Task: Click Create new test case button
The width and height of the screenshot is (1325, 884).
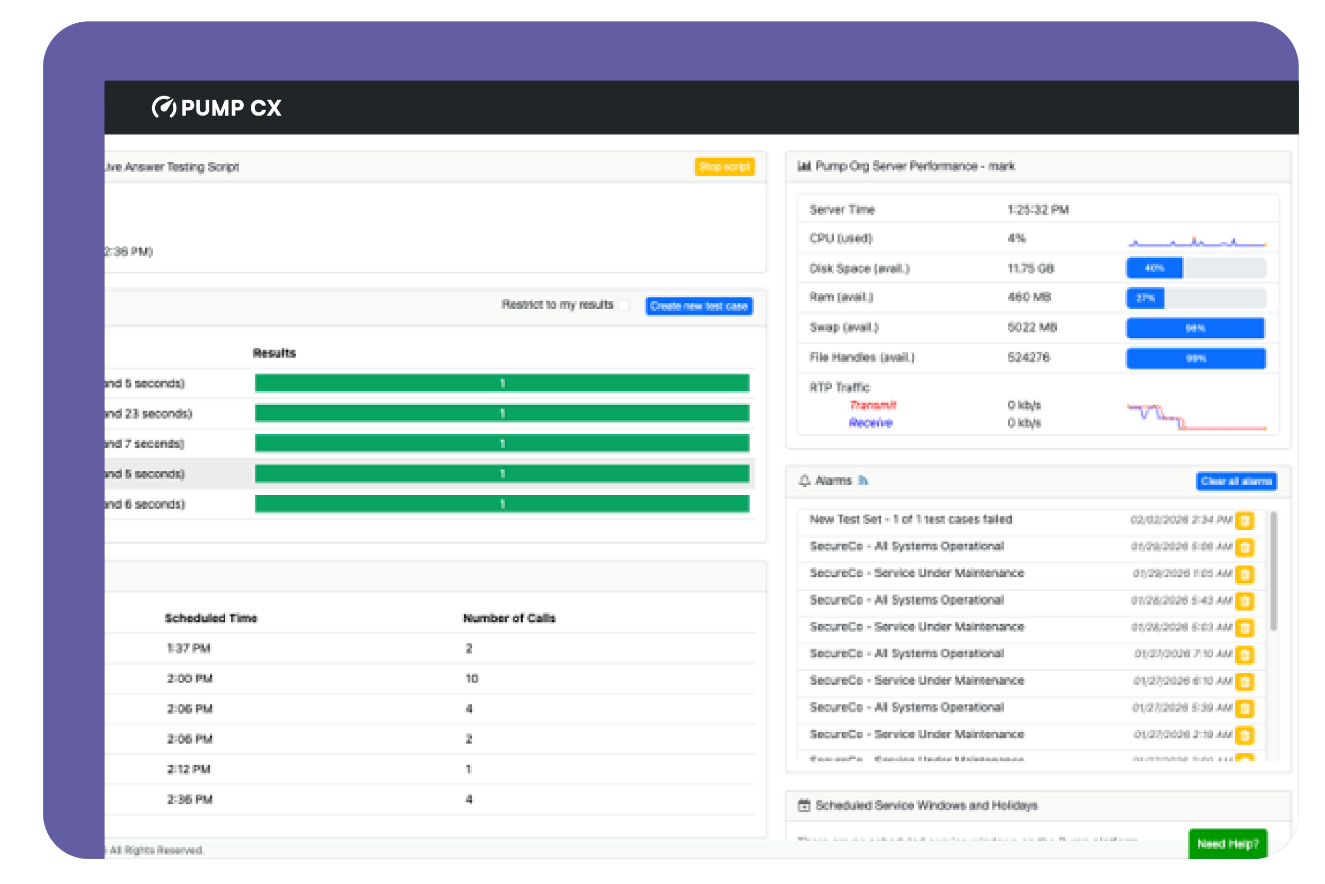Action: pyautogui.click(x=699, y=306)
